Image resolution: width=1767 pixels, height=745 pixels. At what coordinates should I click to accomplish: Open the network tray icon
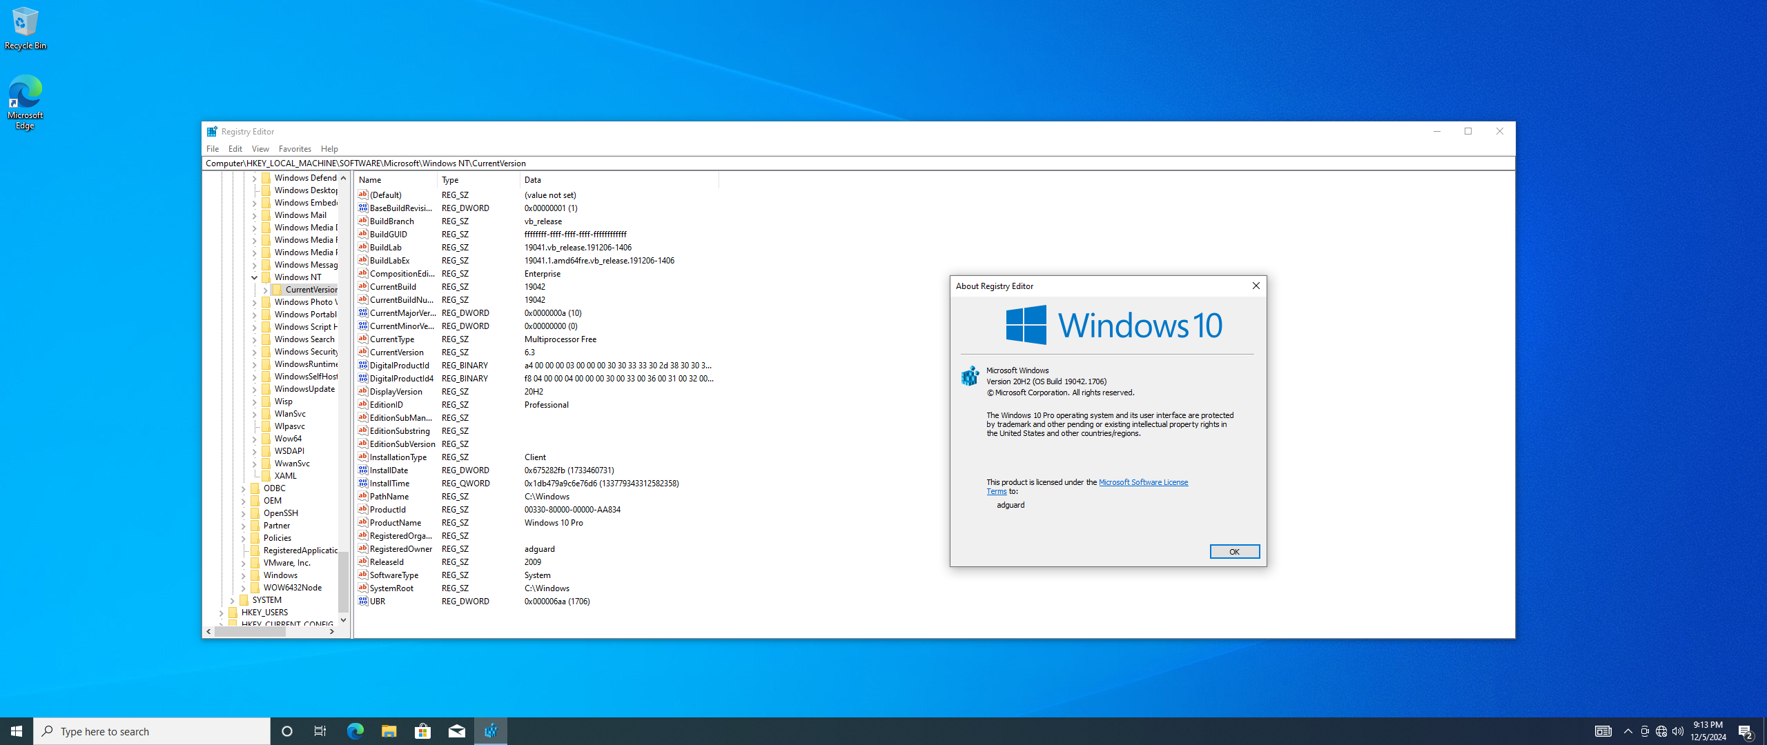point(1661,731)
